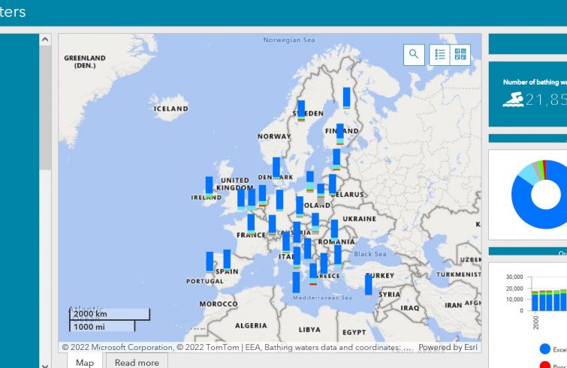Click Denmark's bathing water bar marker
The width and height of the screenshot is (567, 368).
click(276, 167)
